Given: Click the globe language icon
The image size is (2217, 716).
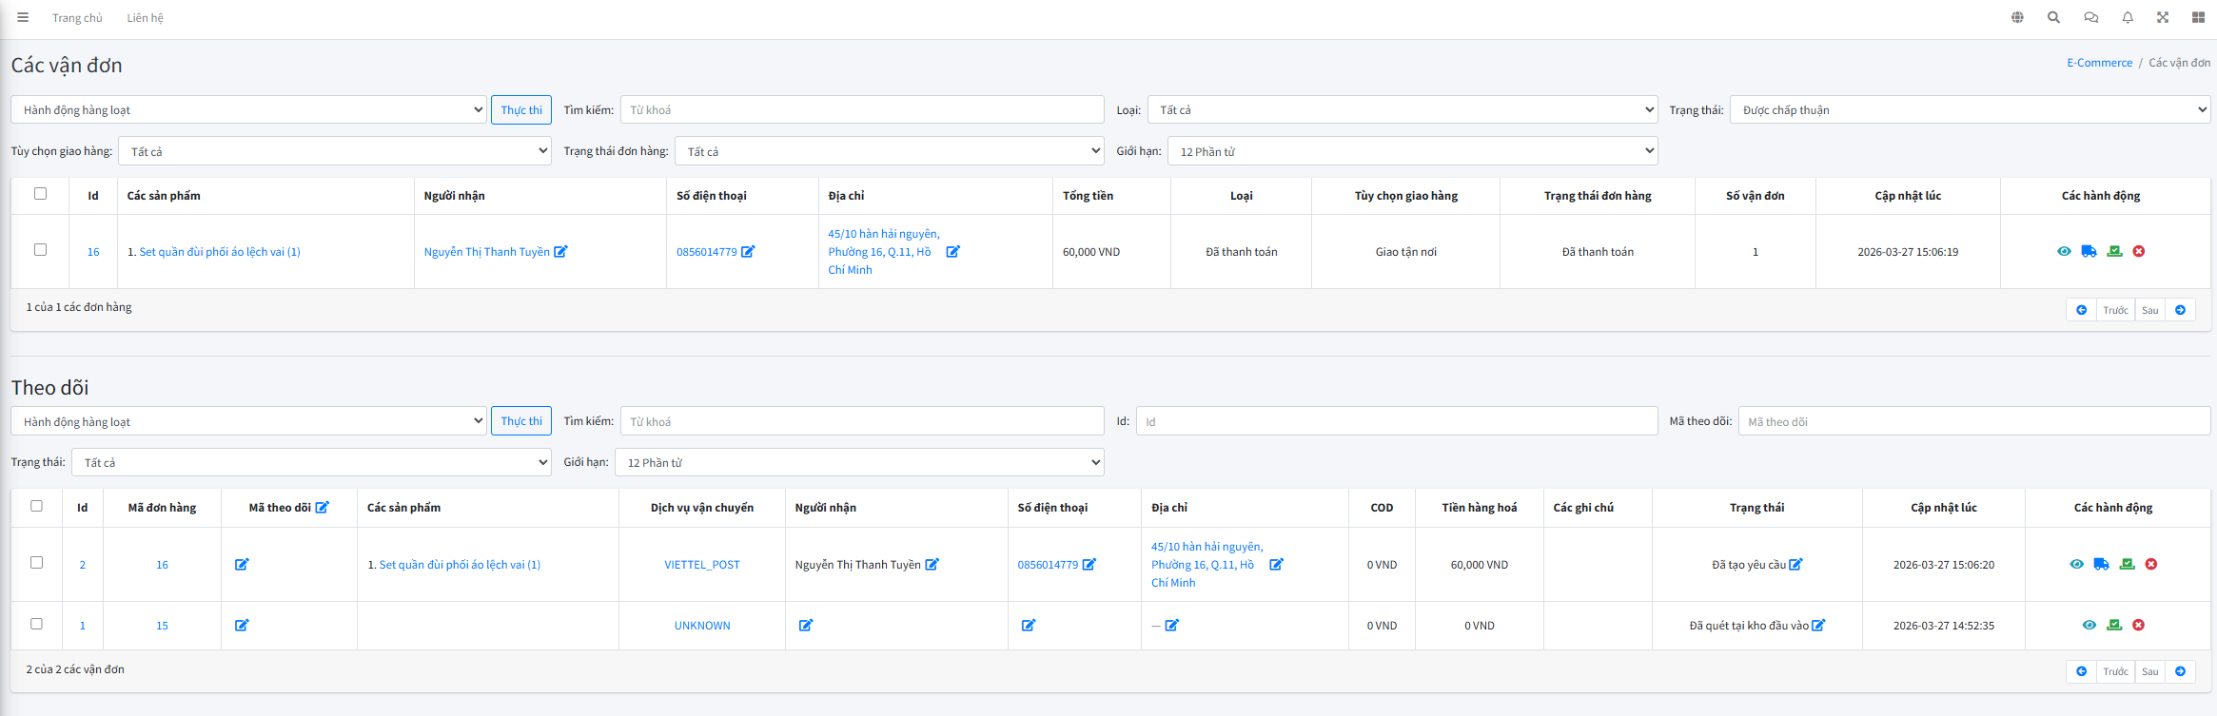Looking at the screenshot, I should pyautogui.click(x=2017, y=18).
